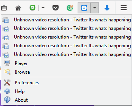Open the sidebar list icon in toolbar
The image size is (132, 106).
[4, 8]
